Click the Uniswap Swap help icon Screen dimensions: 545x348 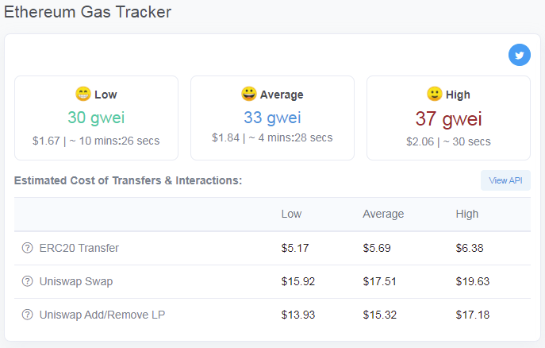click(x=27, y=281)
